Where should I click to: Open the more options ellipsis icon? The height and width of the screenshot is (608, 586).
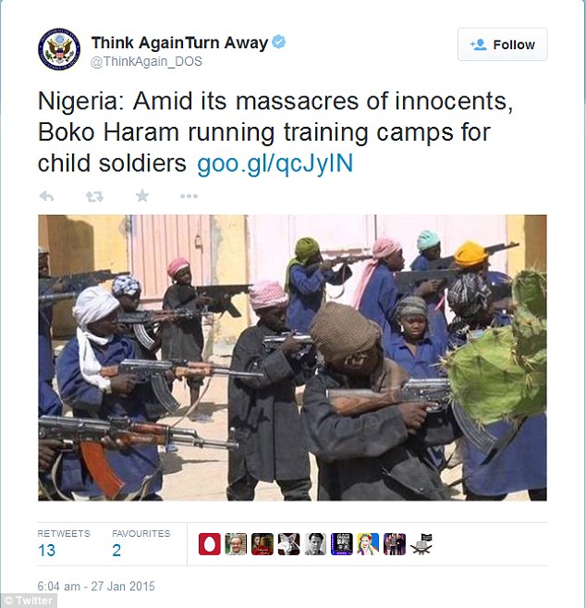(189, 196)
